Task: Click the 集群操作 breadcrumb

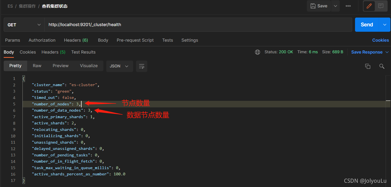Action: 27,6
